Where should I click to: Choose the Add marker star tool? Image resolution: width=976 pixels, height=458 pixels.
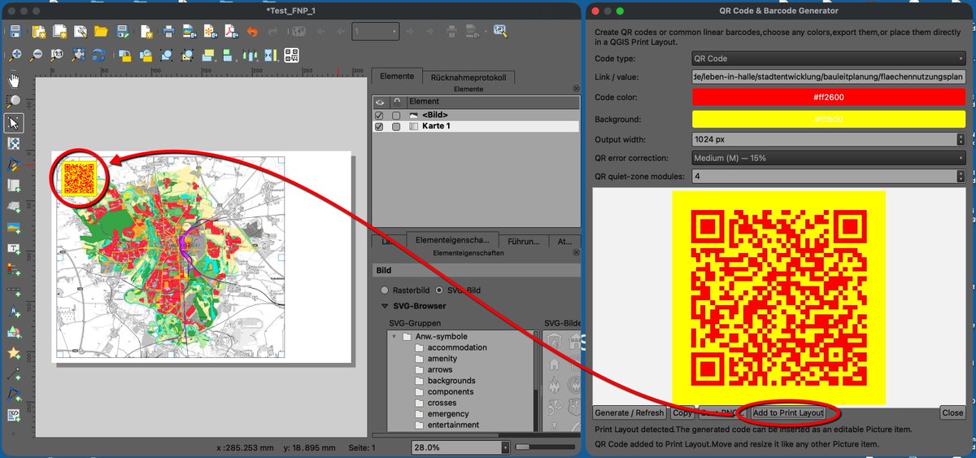coord(14,353)
